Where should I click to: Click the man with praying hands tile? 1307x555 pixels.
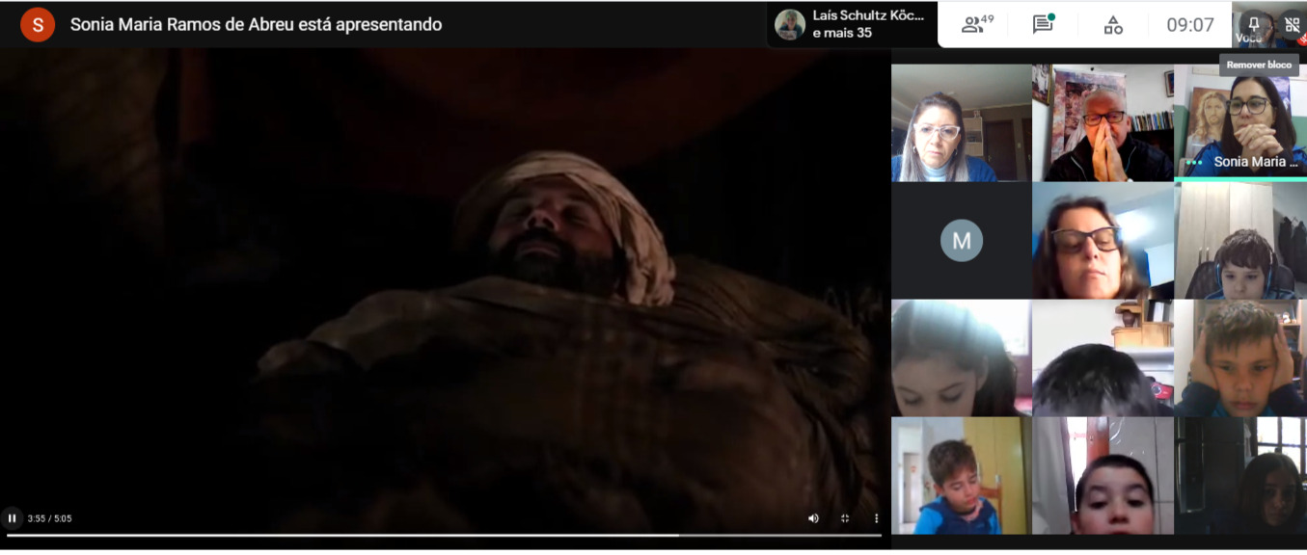[1103, 123]
